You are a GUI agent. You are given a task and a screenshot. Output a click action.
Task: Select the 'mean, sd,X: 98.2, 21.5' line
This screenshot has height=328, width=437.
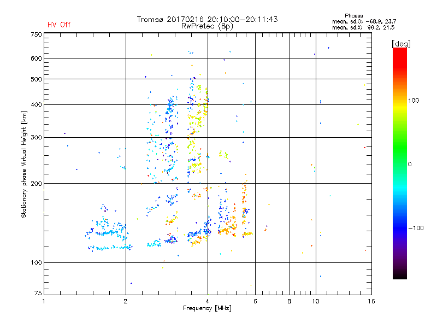363,27
